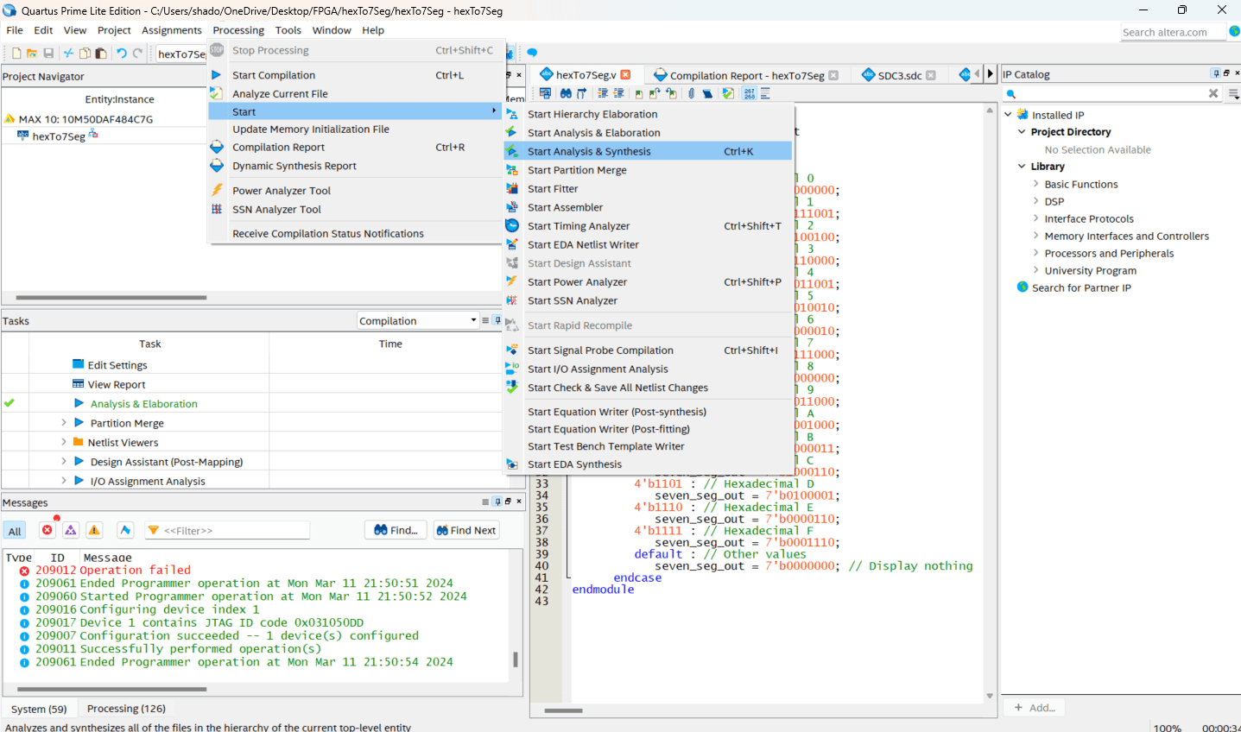Close the SDC3.sdc tab
This screenshot has height=732, width=1241.
click(931, 75)
